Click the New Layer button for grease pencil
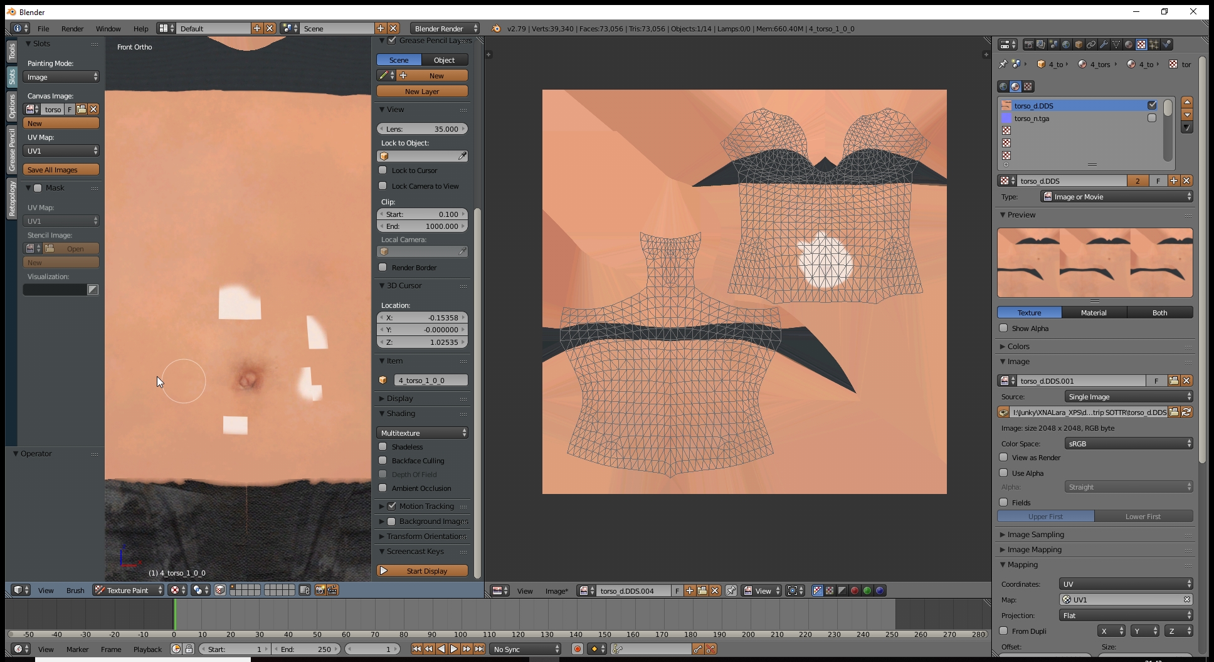The width and height of the screenshot is (1214, 662). click(421, 91)
